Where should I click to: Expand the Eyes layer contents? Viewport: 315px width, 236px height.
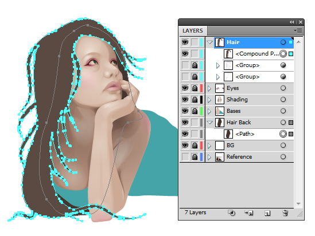click(209, 88)
